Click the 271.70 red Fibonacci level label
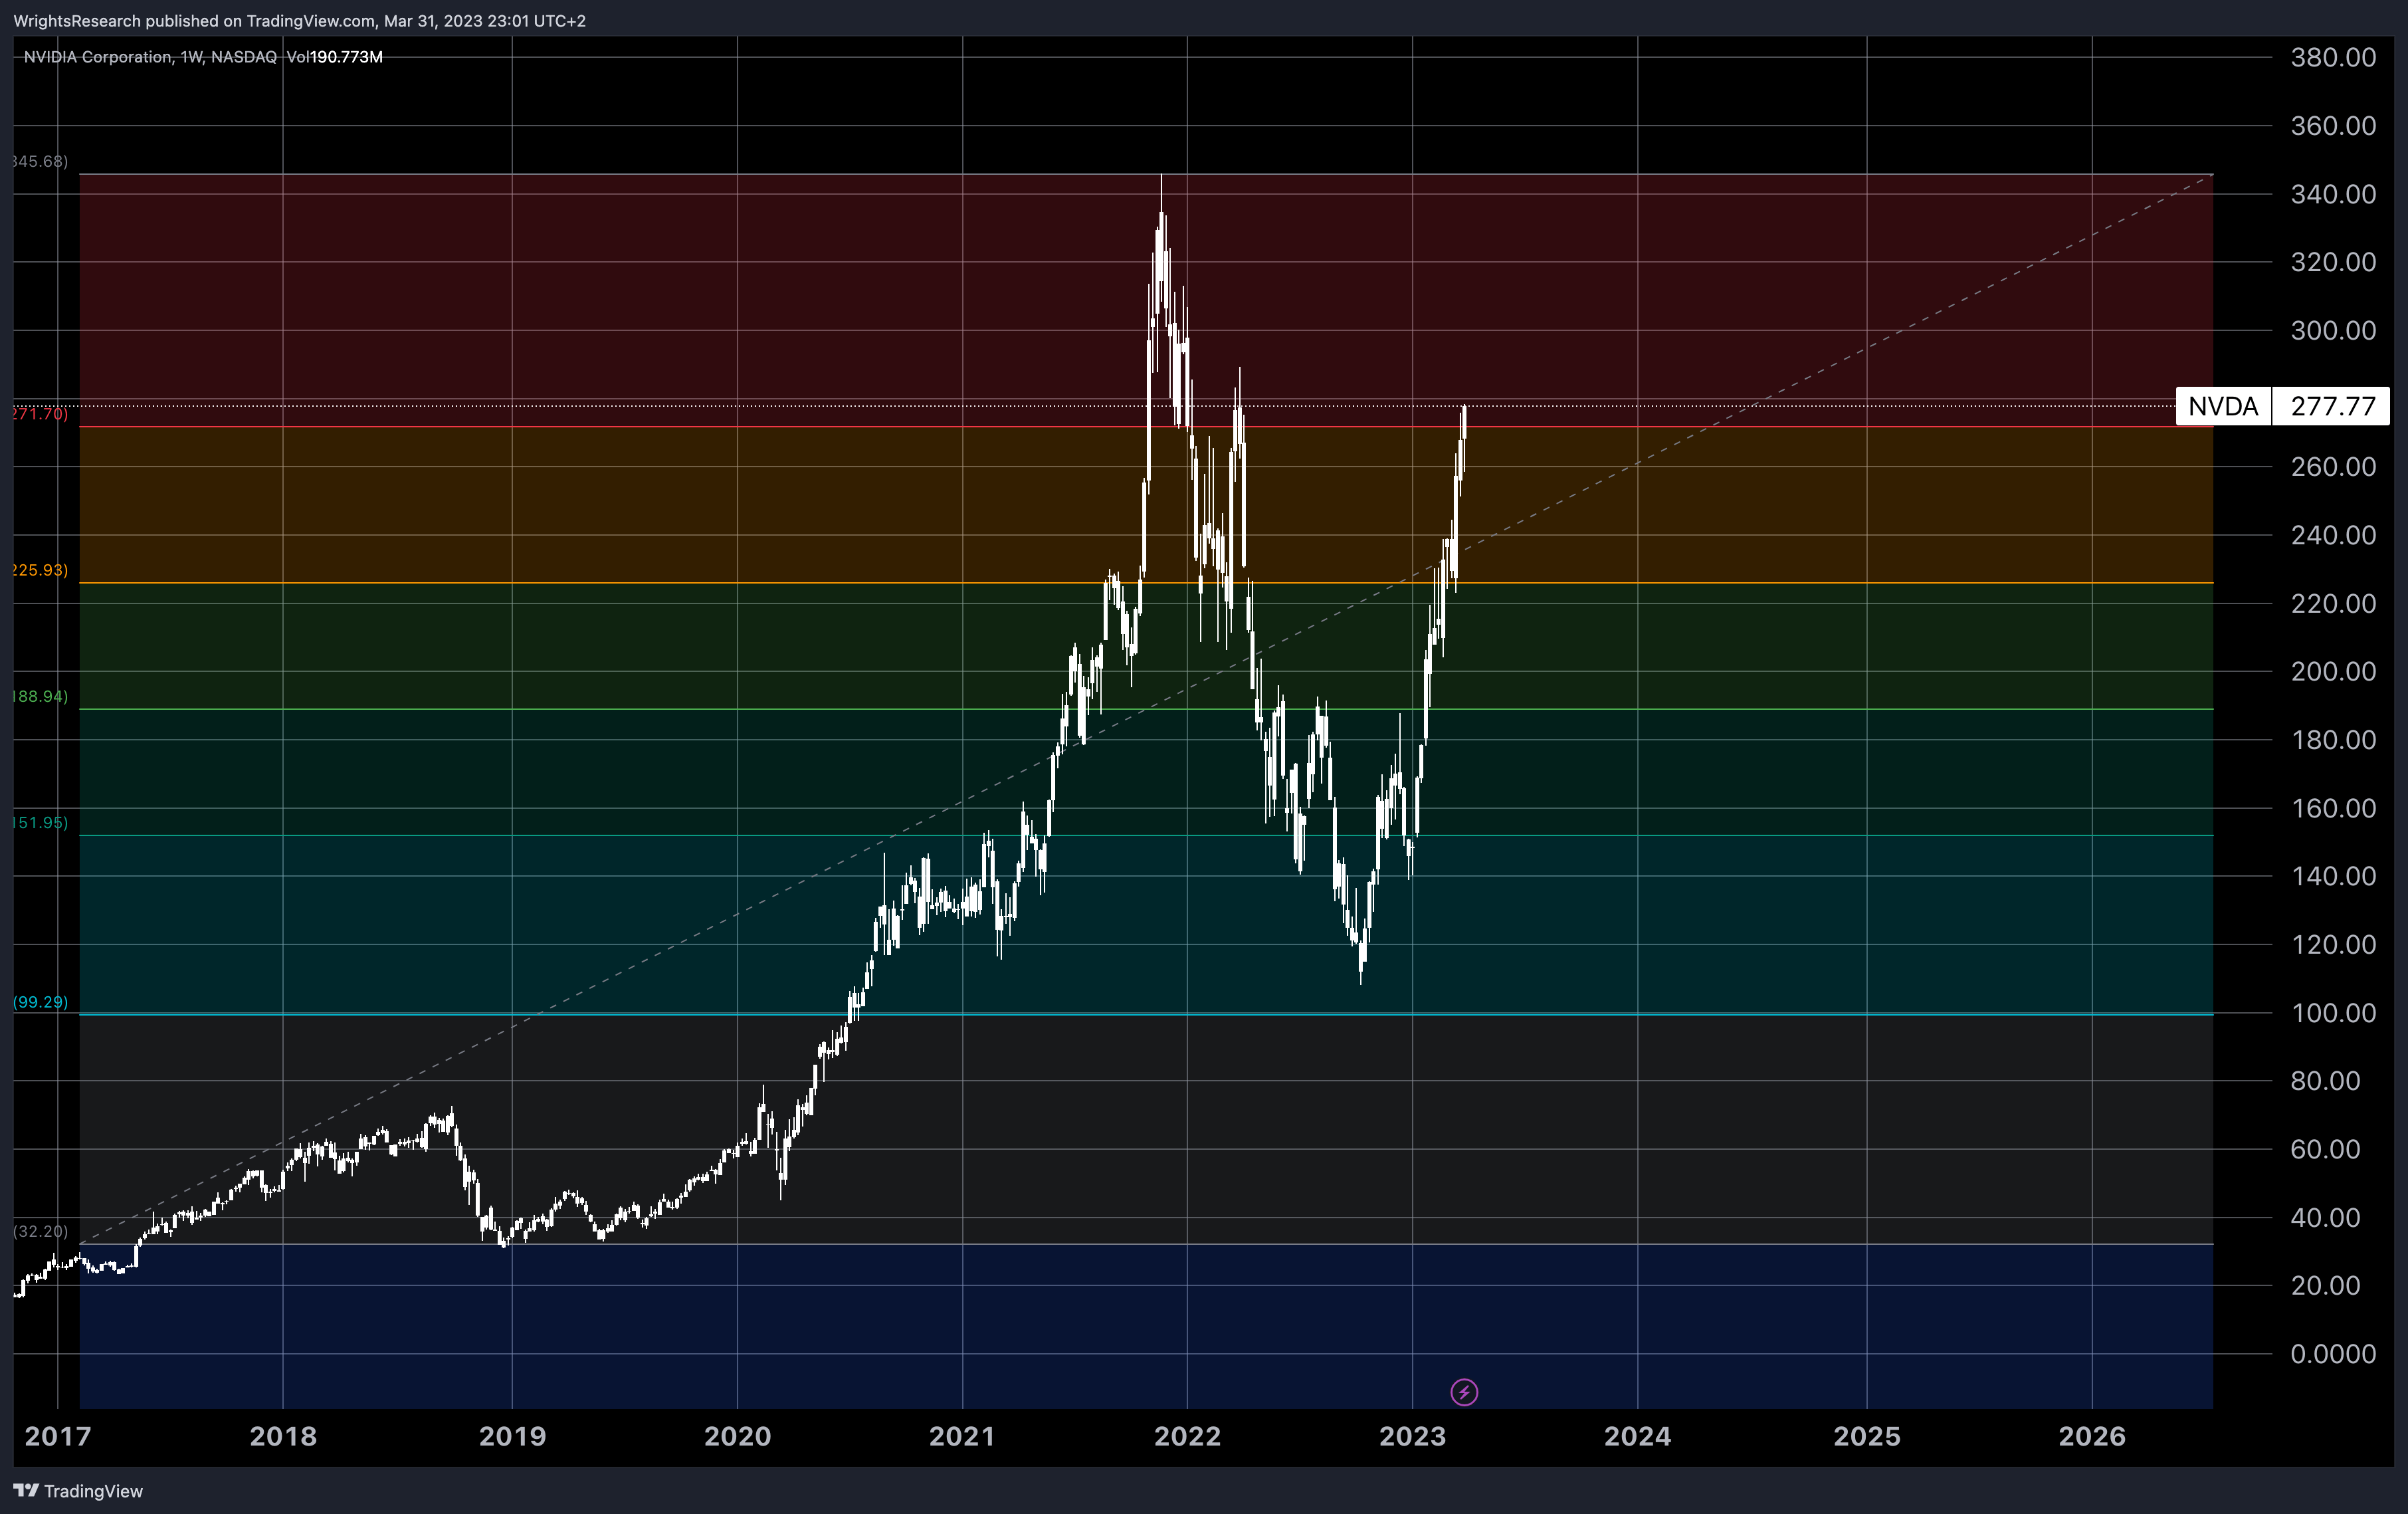The width and height of the screenshot is (2408, 1514). point(40,413)
